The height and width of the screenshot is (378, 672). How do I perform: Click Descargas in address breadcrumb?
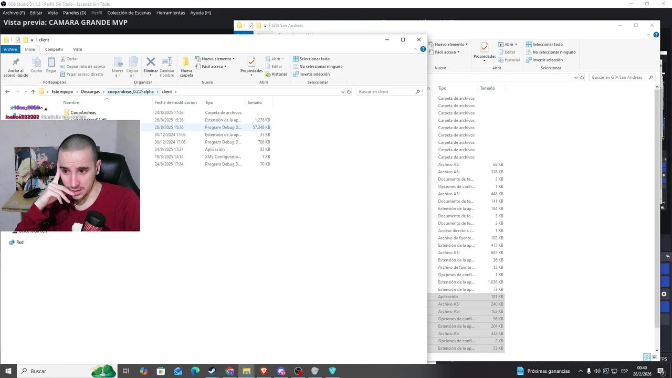(90, 92)
